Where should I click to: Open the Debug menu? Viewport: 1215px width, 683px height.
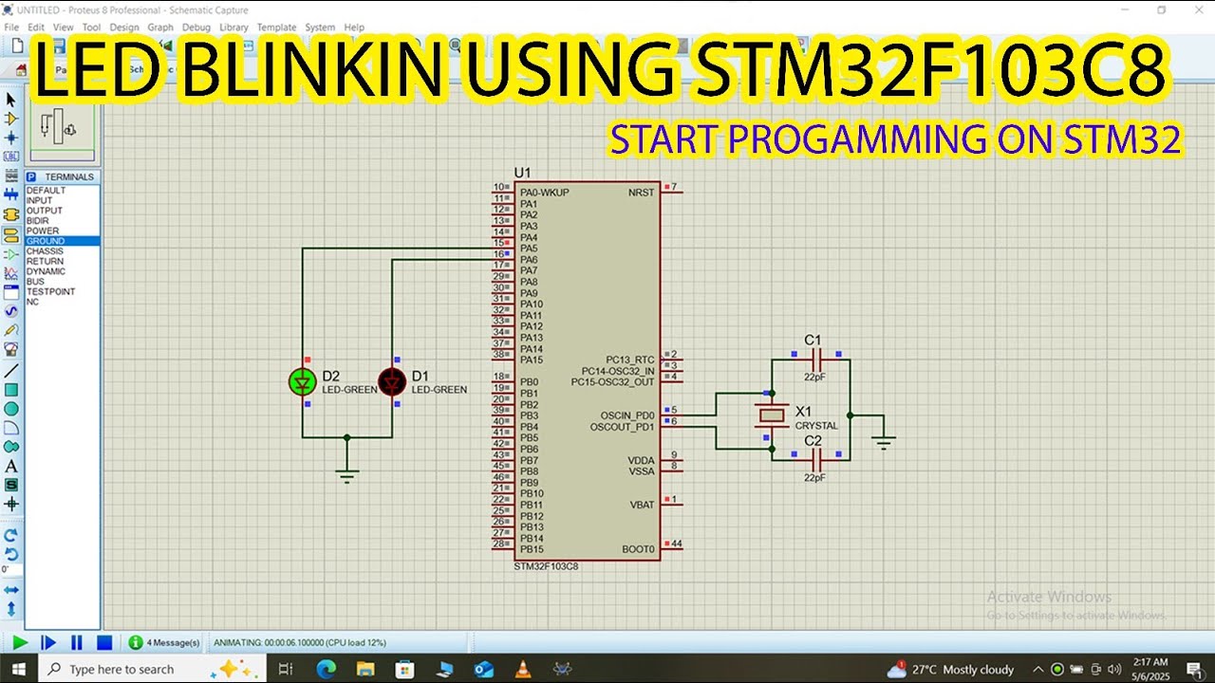(x=196, y=28)
